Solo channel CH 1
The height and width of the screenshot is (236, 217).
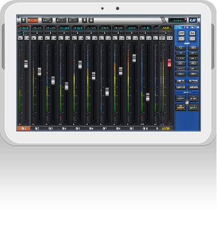27,38
